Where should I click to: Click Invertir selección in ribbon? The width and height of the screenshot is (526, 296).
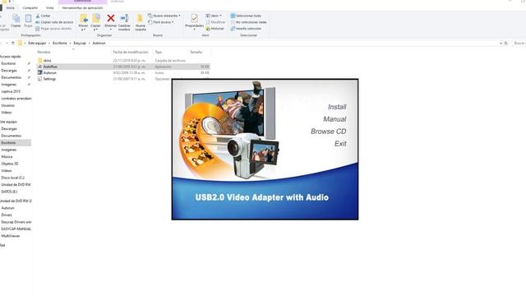coord(246,29)
